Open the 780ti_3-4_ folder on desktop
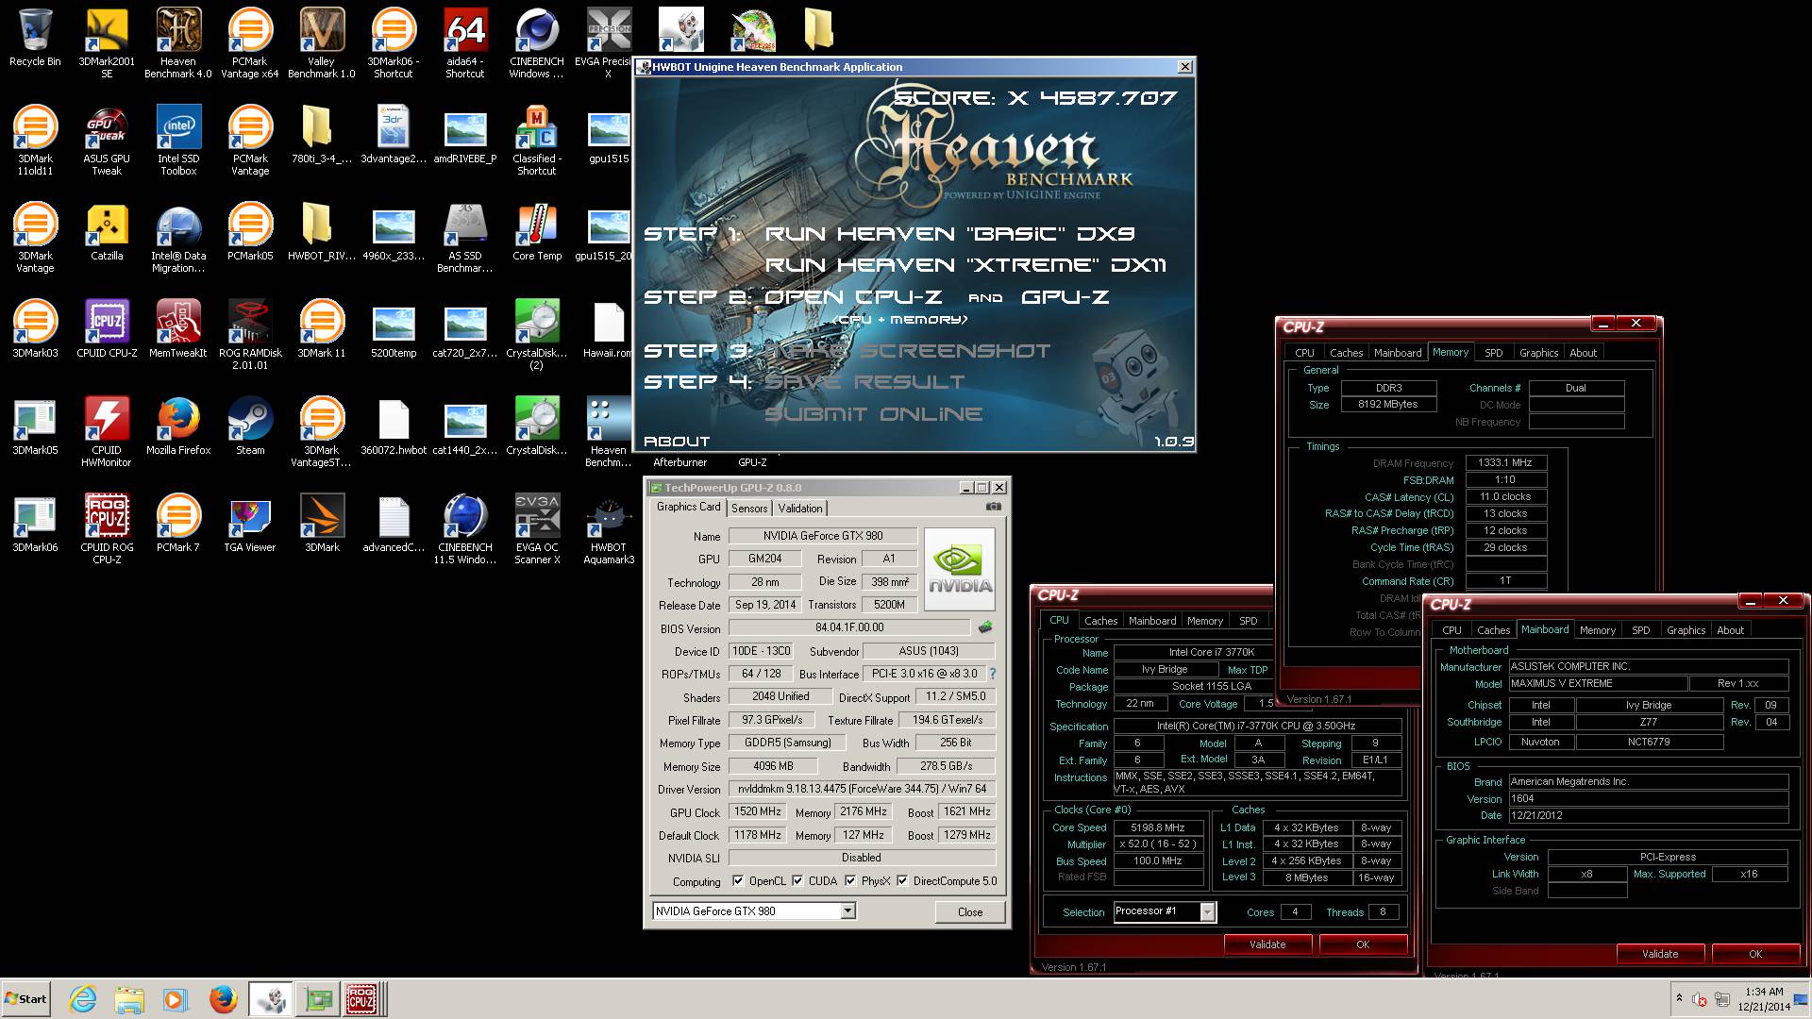Screen dimensions: 1812x1019 click(322, 135)
